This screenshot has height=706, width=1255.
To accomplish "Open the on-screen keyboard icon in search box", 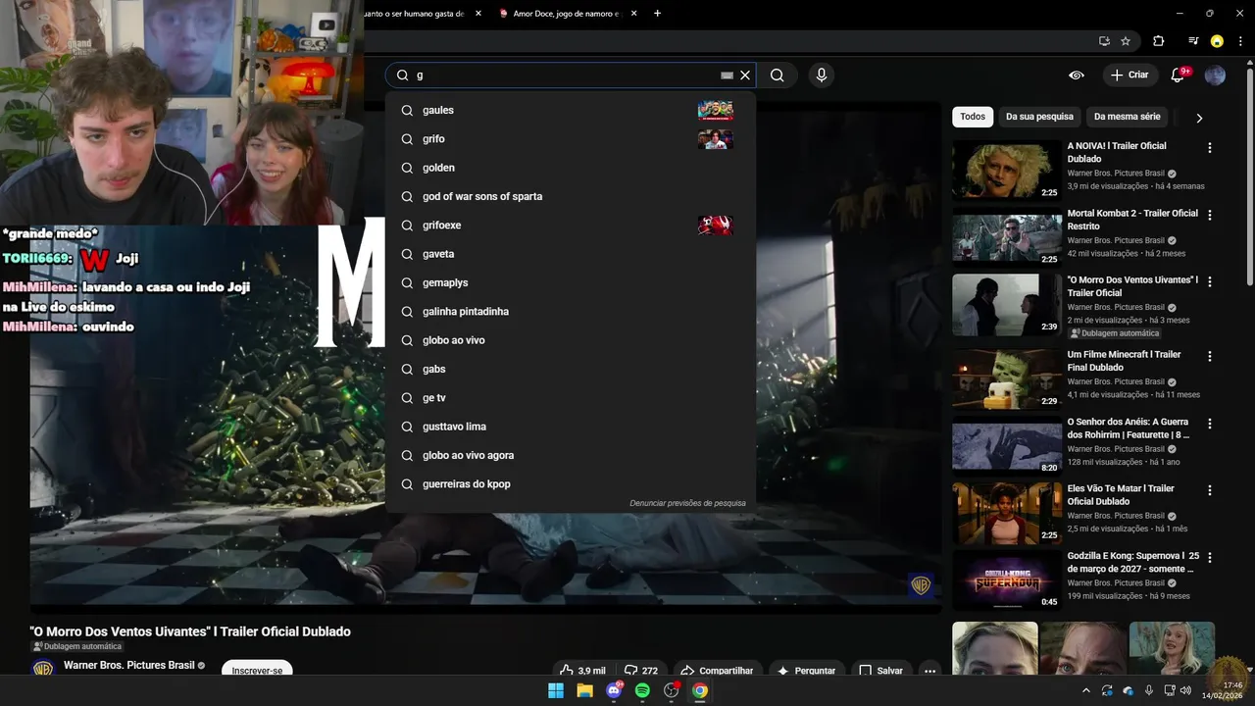I will point(727,76).
